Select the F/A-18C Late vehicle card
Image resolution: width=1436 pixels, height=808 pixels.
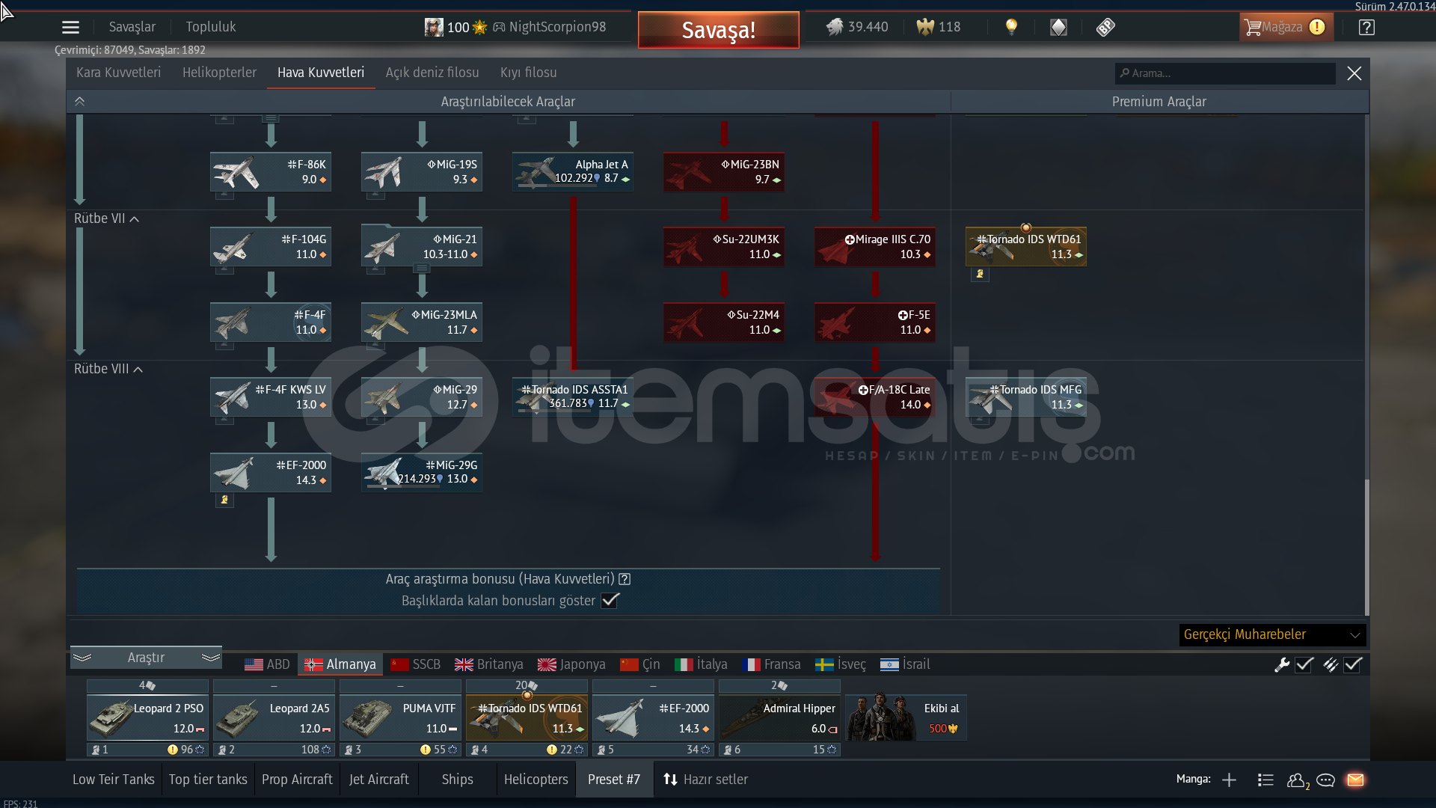pyautogui.click(x=875, y=397)
